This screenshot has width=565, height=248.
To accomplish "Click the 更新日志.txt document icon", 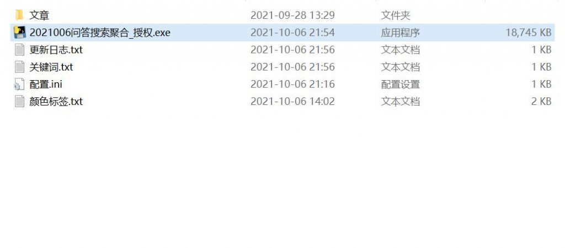I will [19, 50].
